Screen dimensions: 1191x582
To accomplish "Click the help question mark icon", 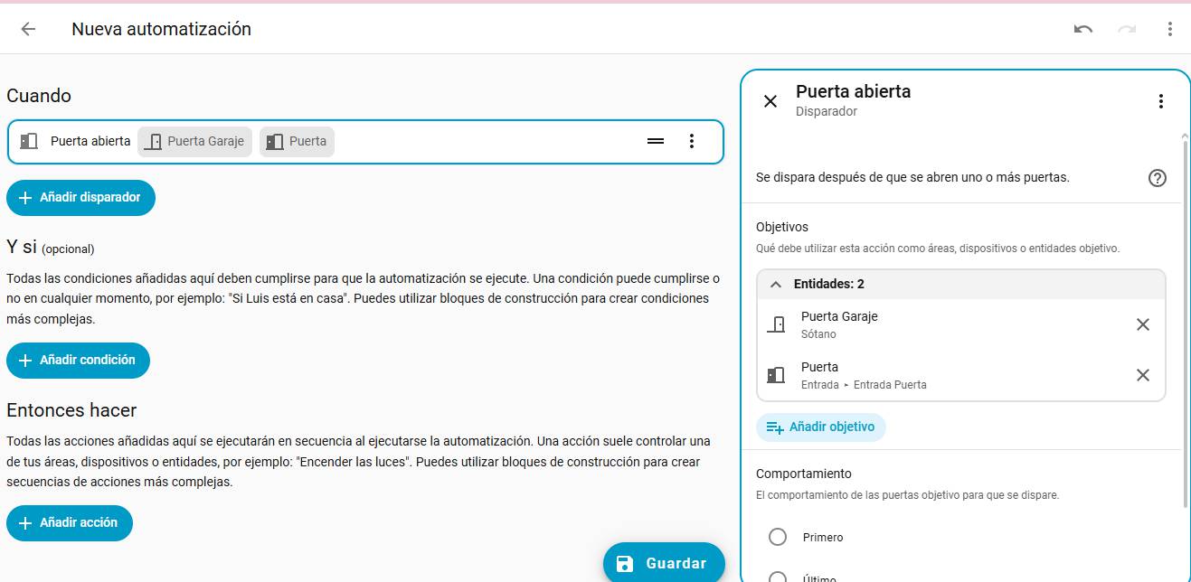I will point(1157,178).
